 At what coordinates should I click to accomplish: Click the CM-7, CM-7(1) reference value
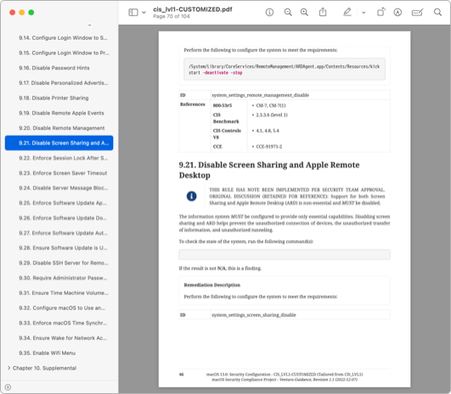(271, 105)
